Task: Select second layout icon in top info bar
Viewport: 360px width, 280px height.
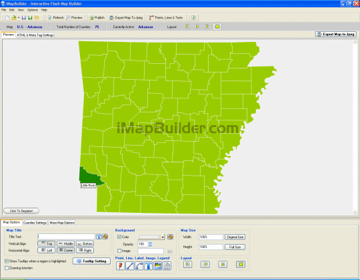Action: [x=197, y=27]
